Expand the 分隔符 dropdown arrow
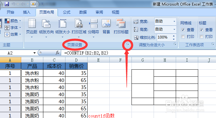Screen dimensions: 216x118 [x=93, y=37]
